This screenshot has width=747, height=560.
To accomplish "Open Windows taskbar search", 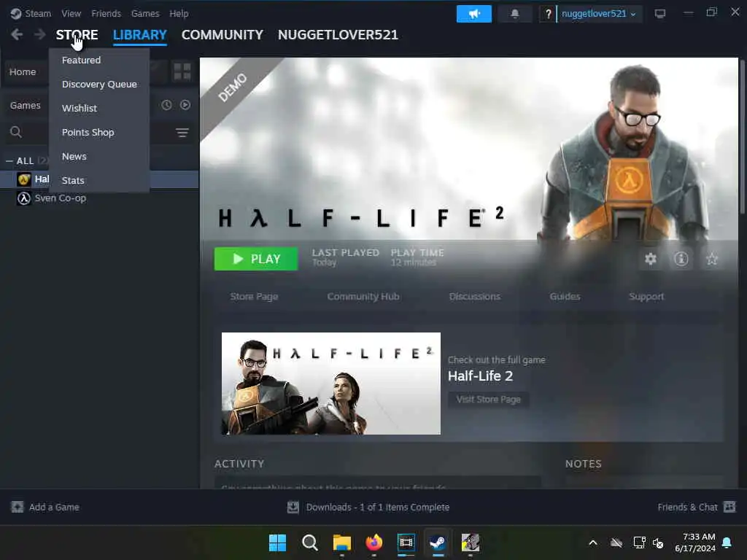I will pyautogui.click(x=309, y=542).
